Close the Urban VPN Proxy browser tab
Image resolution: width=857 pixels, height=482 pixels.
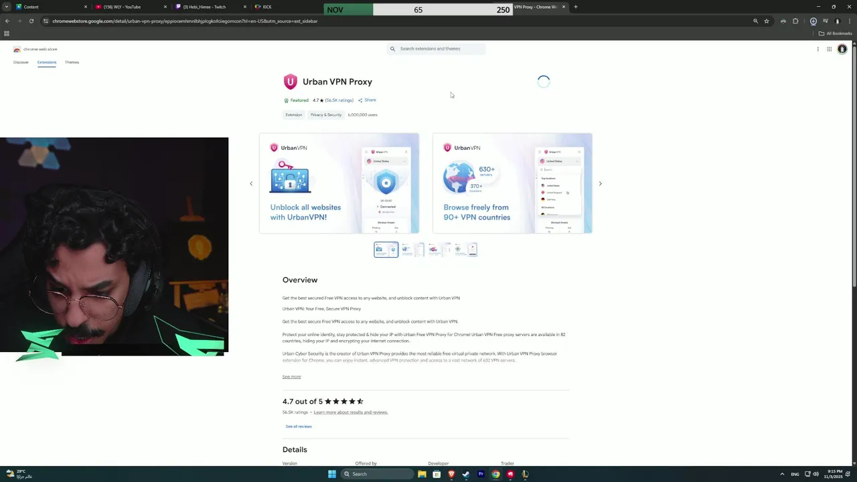(564, 7)
